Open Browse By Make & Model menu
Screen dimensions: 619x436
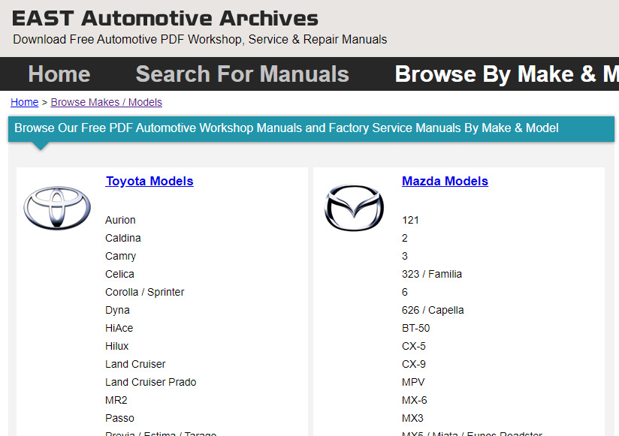507,74
